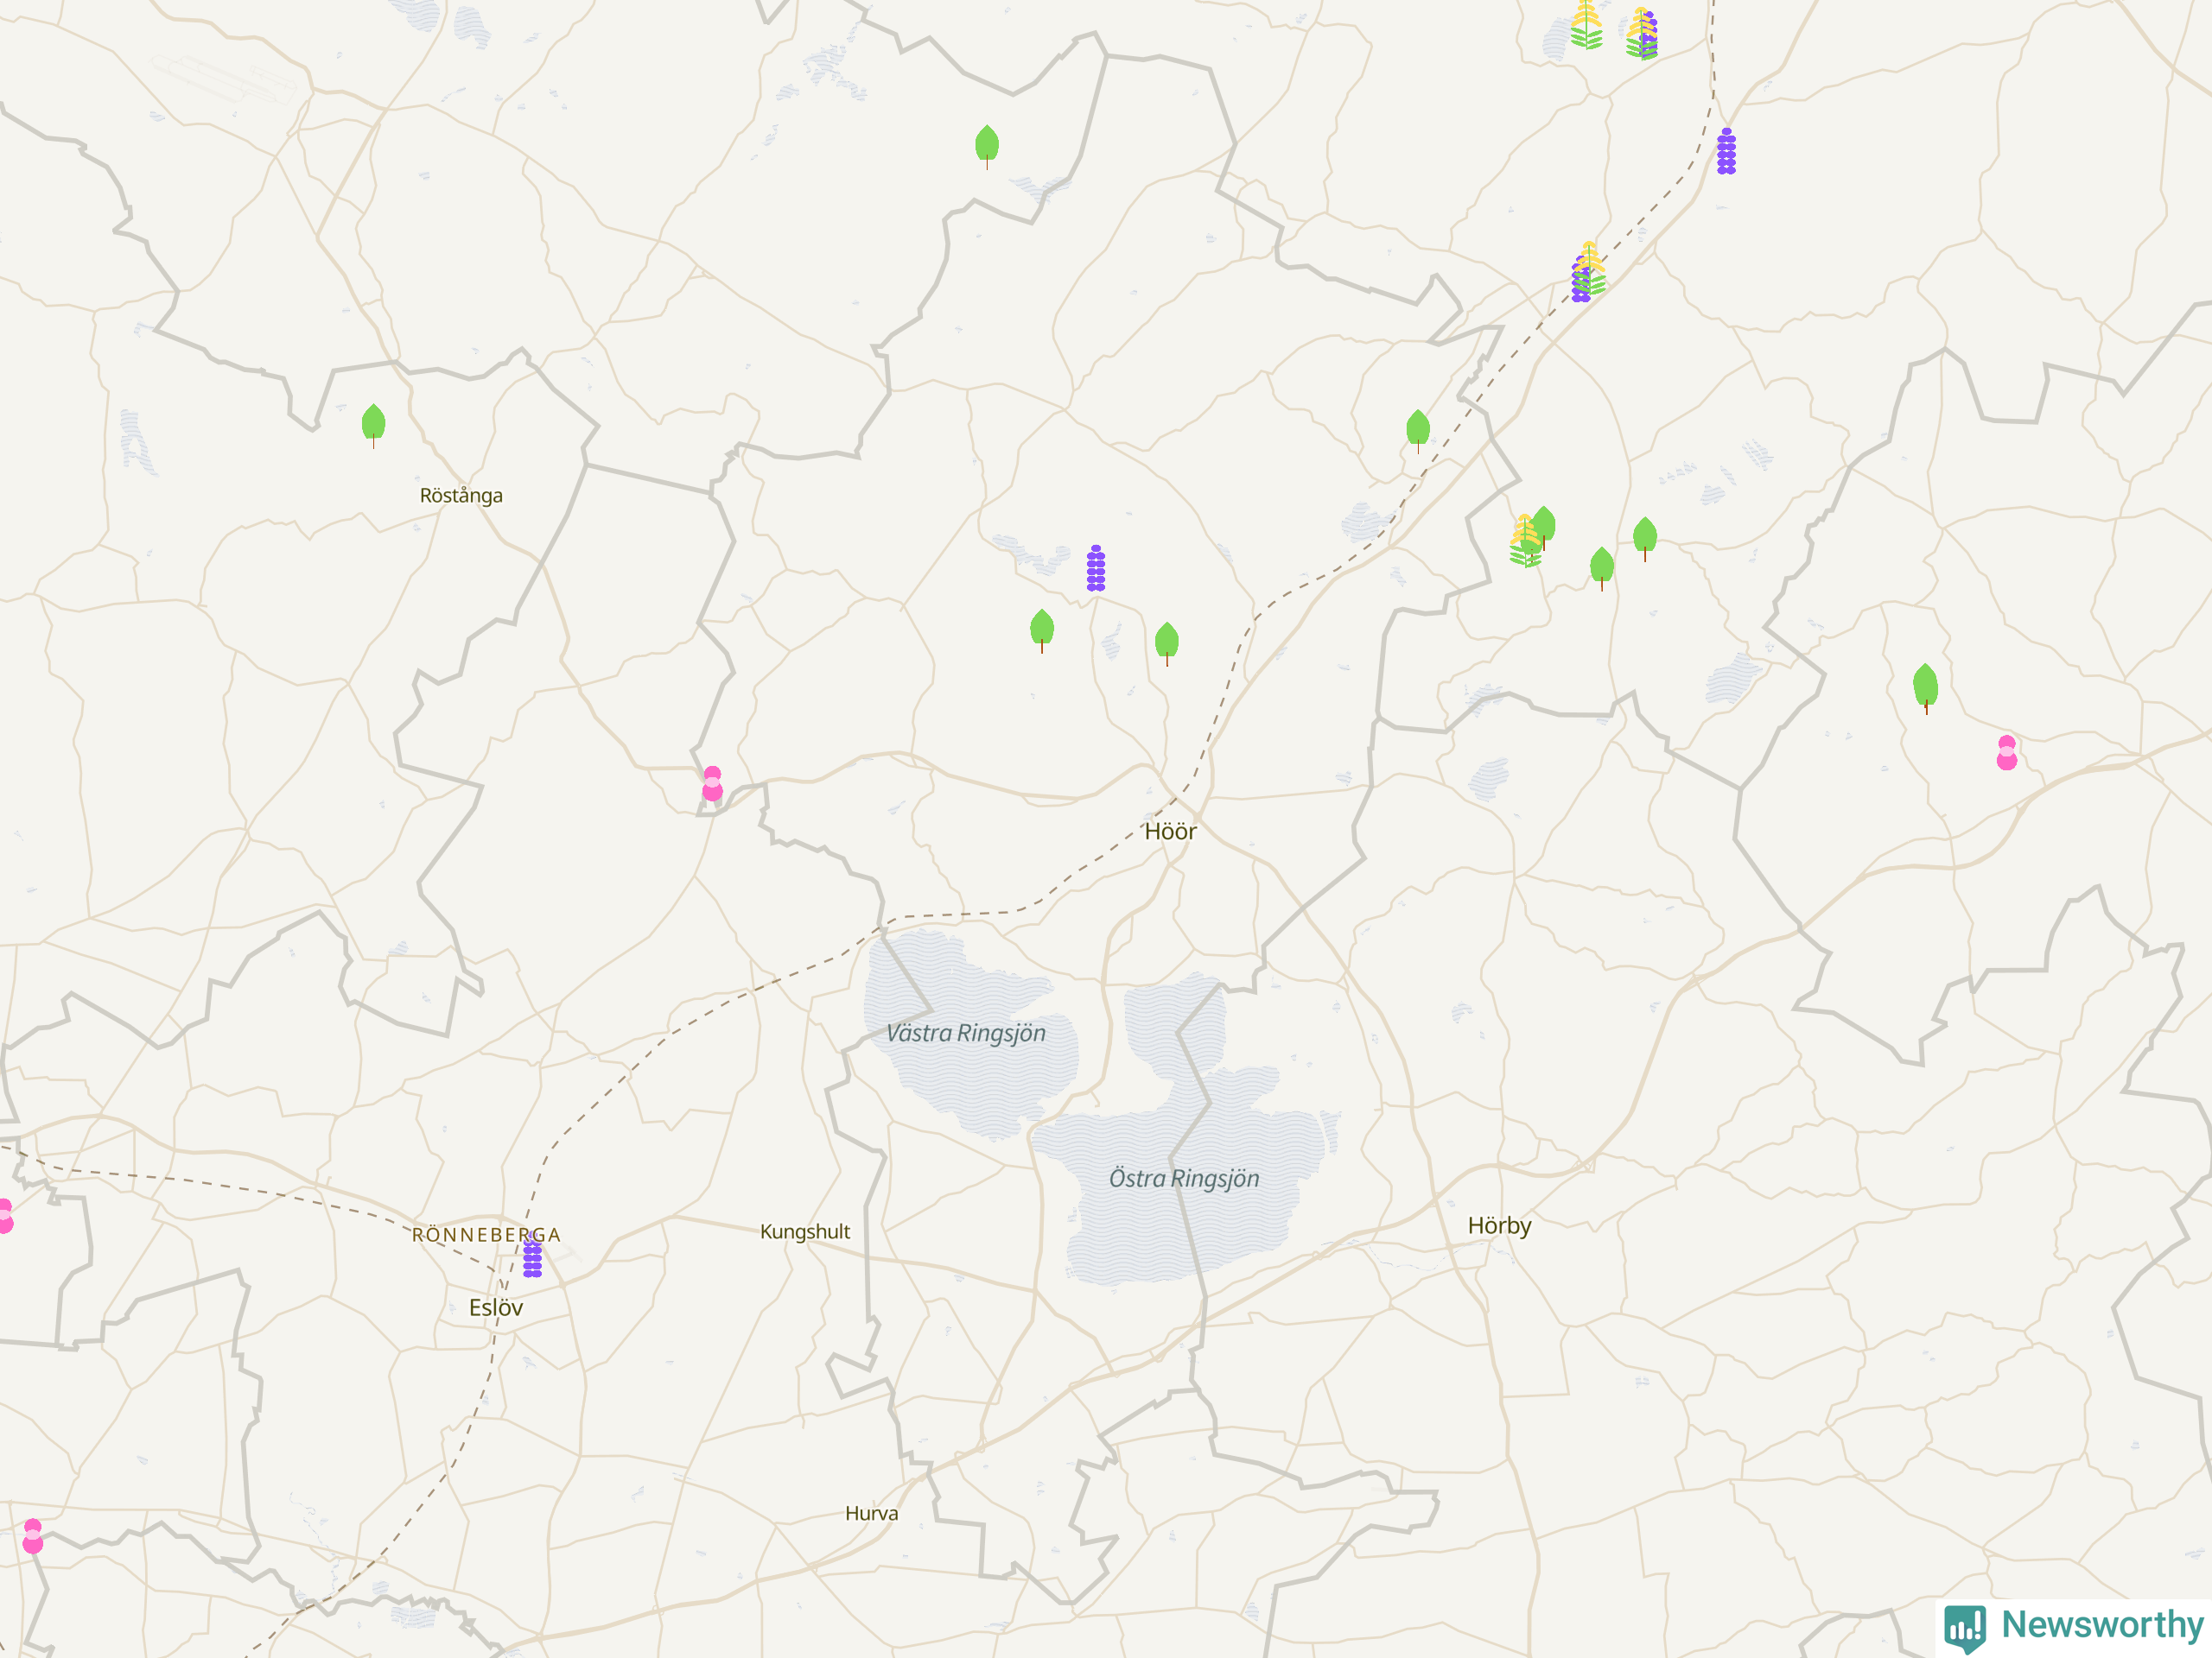Click the Västra Ringsjön lake label
This screenshot has height=1658, width=2212.
(x=966, y=1034)
